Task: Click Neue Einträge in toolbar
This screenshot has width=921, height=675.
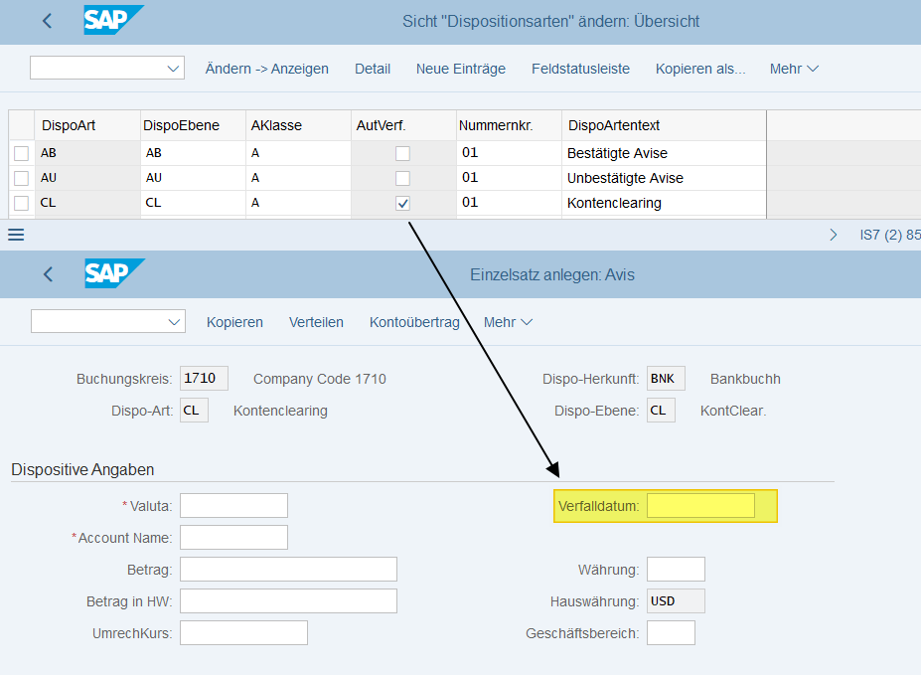Action: pyautogui.click(x=460, y=69)
